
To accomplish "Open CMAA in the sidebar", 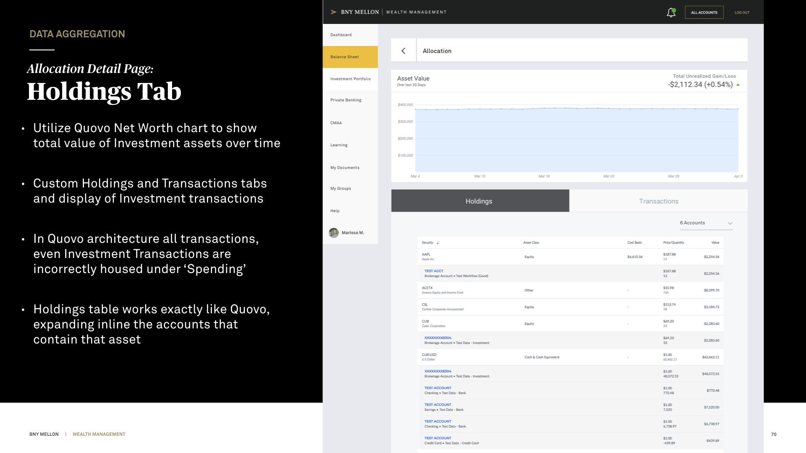I will pos(350,123).
